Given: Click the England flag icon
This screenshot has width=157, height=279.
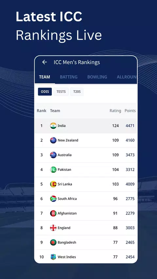Looking at the screenshot, I should tap(53, 228).
